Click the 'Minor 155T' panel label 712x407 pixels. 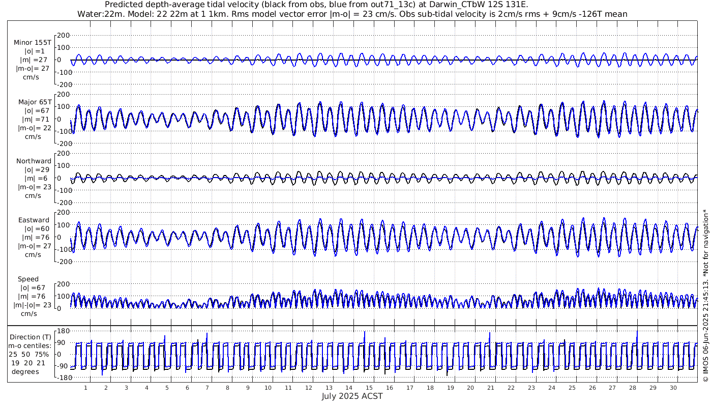click(33, 42)
